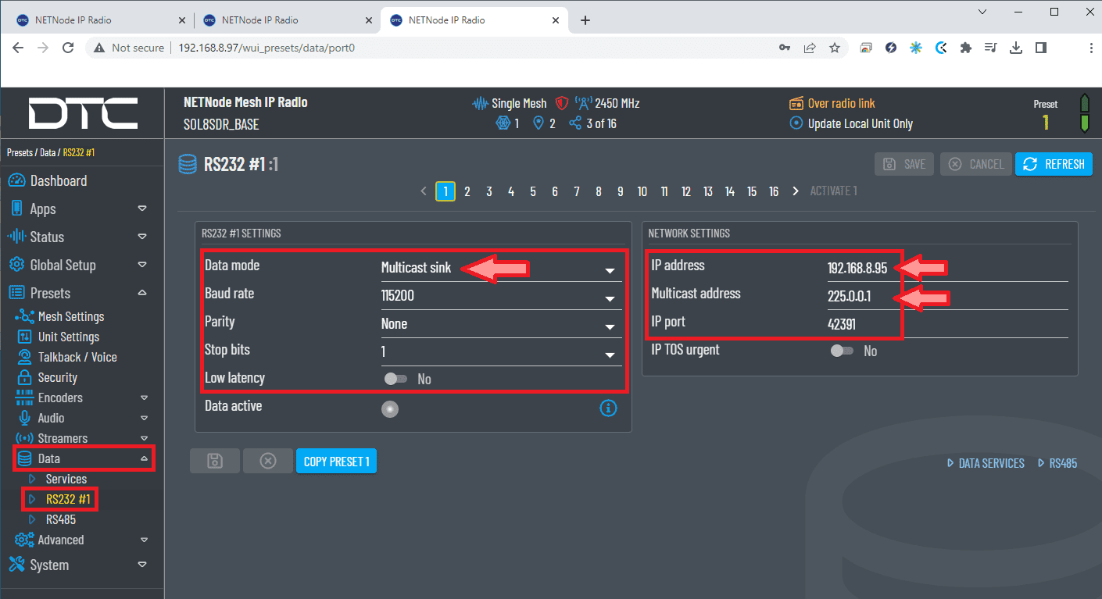The height and width of the screenshot is (599, 1102).
Task: Reload the page with browser refresh icon
Action: point(68,48)
